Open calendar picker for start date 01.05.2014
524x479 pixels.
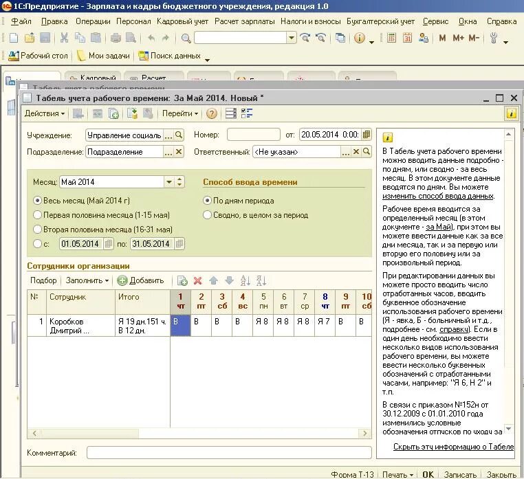(x=109, y=244)
